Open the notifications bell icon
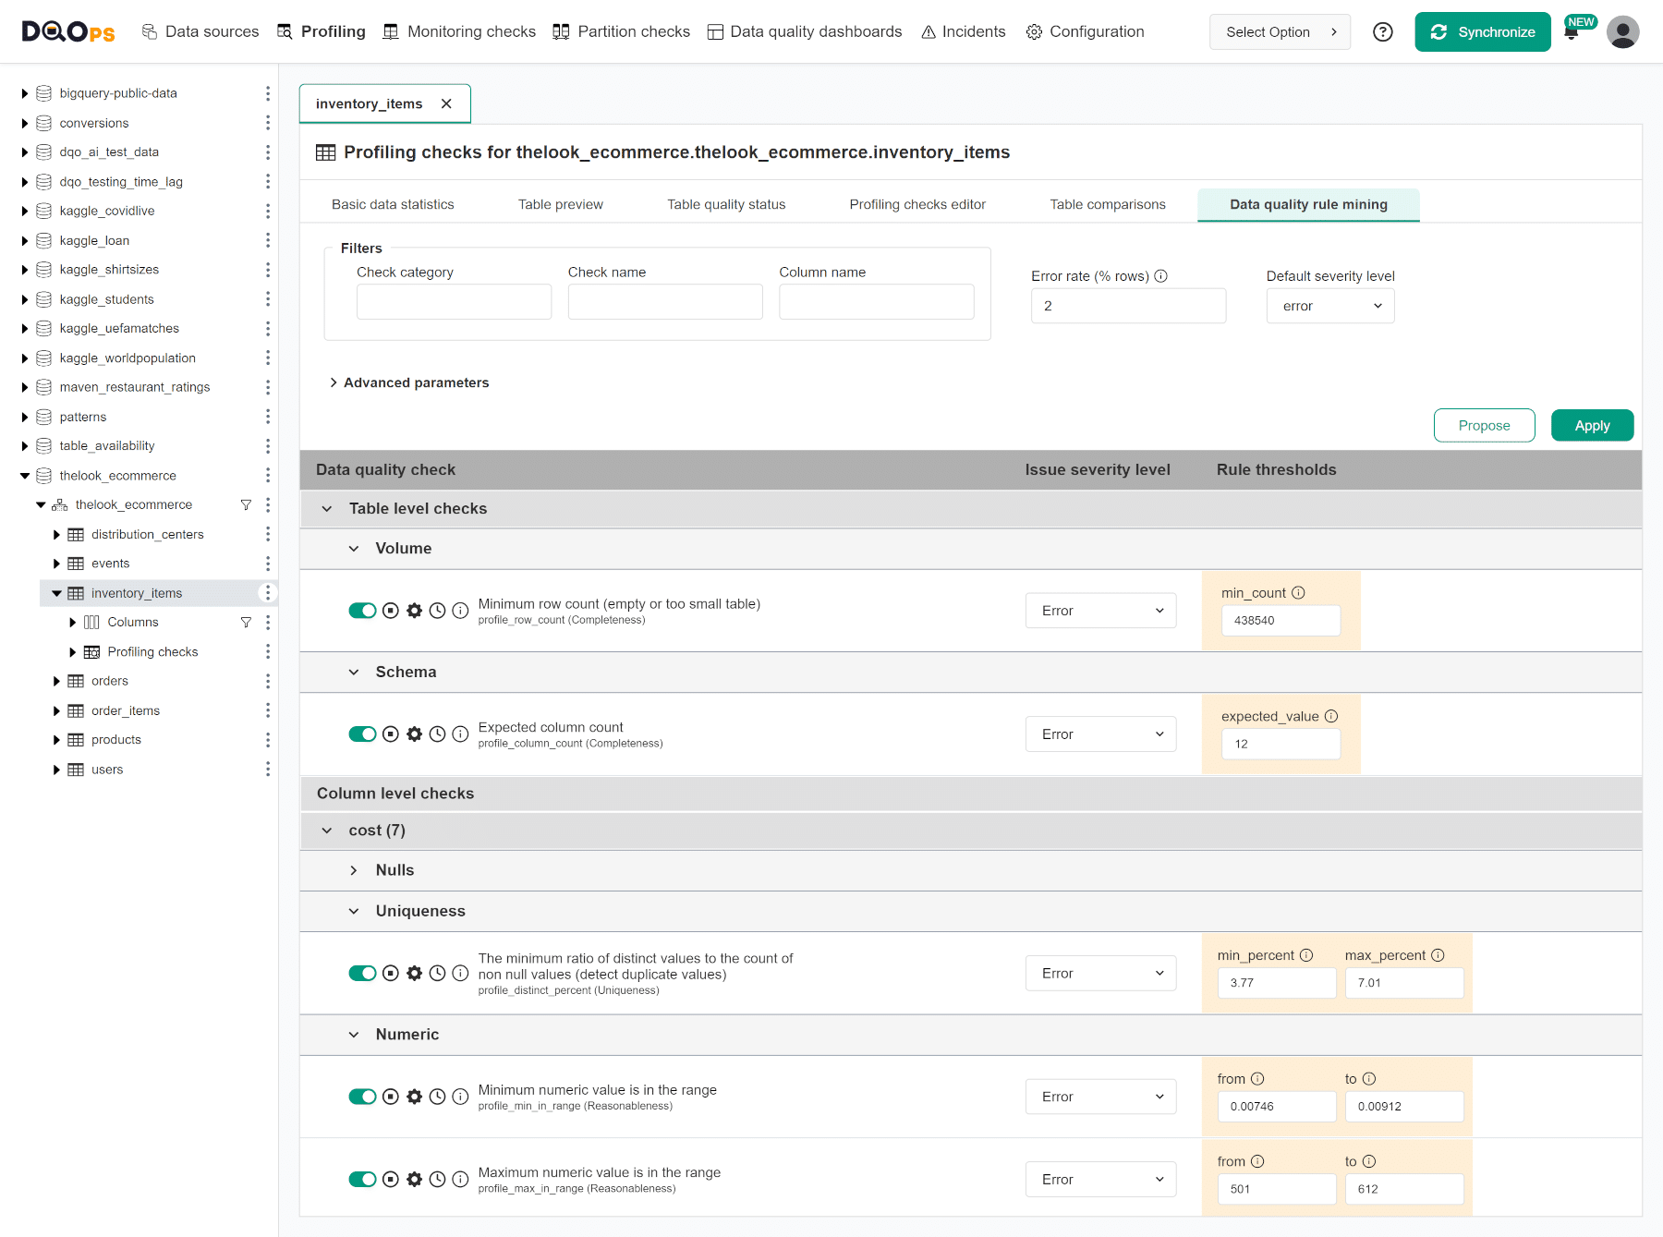The image size is (1663, 1237). pos(1571,33)
